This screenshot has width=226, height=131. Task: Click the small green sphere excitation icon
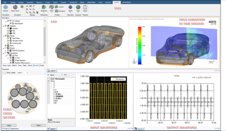click(x=22, y=7)
